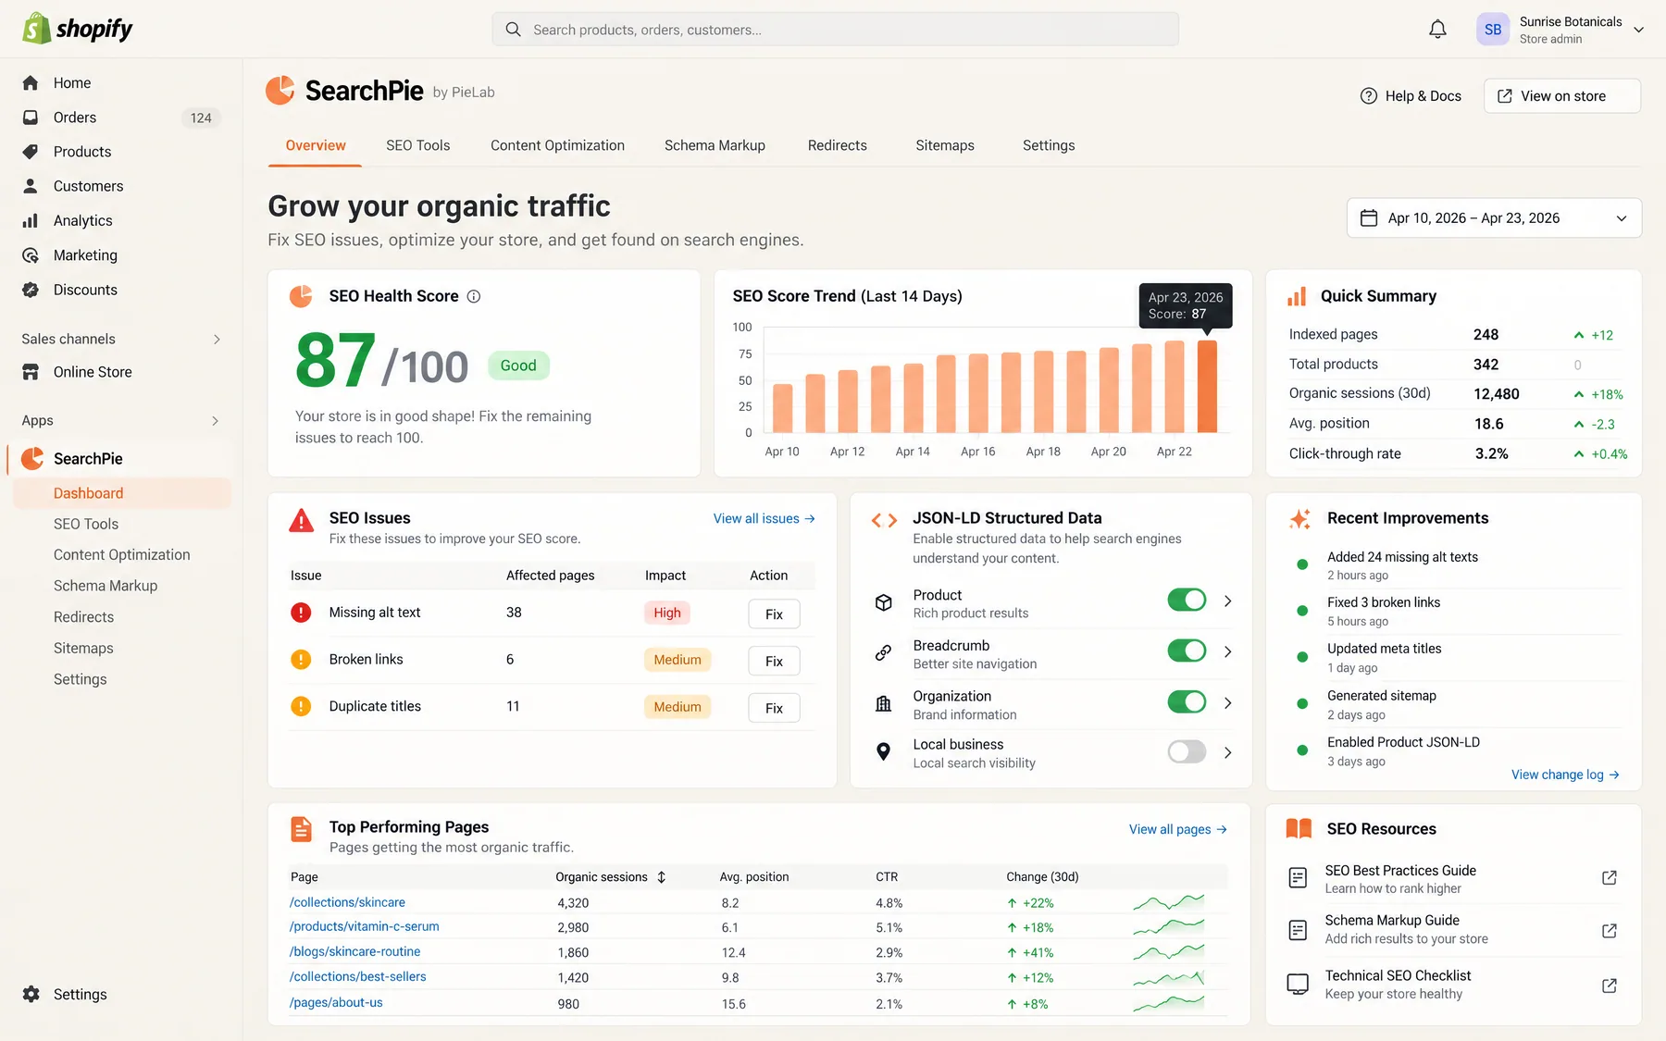This screenshot has height=1041, width=1666.
Task: Click the Marketing target icon
Action: 31,255
